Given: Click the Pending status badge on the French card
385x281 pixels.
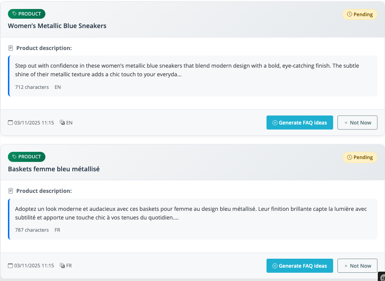Looking at the screenshot, I should [360, 157].
